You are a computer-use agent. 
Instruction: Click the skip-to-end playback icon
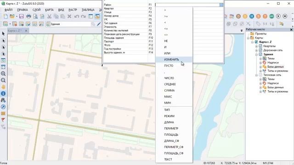285,16
